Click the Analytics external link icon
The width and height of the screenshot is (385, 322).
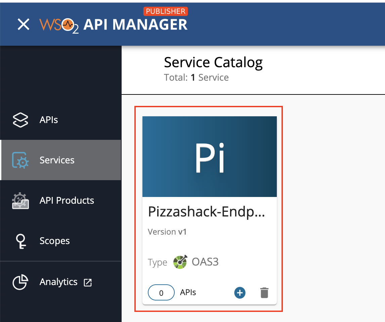pyautogui.click(x=88, y=282)
